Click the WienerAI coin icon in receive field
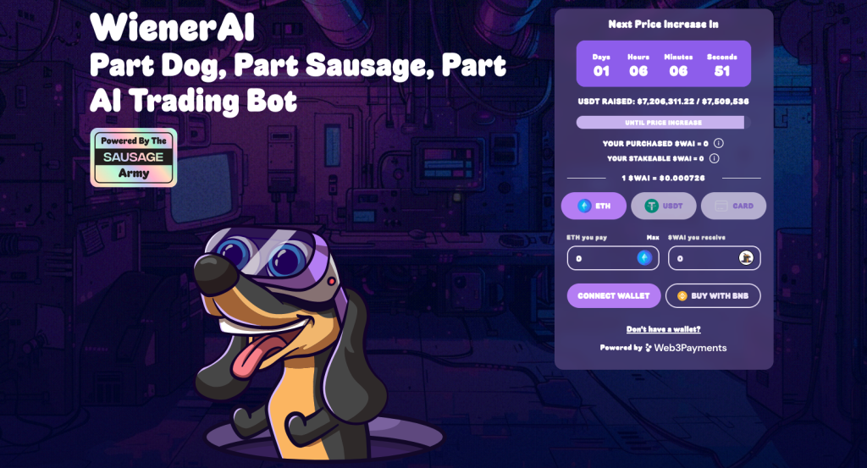 tap(746, 258)
